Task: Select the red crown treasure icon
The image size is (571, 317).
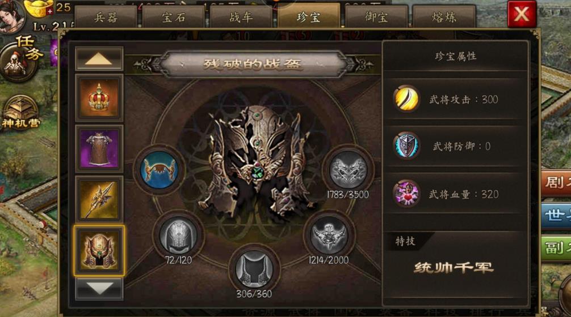Action: [x=99, y=98]
